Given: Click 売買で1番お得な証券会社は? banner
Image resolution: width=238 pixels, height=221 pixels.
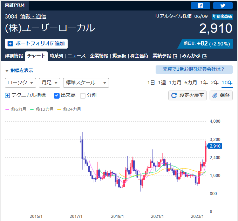Looking at the screenshot, I should pyautogui.click(x=194, y=70).
